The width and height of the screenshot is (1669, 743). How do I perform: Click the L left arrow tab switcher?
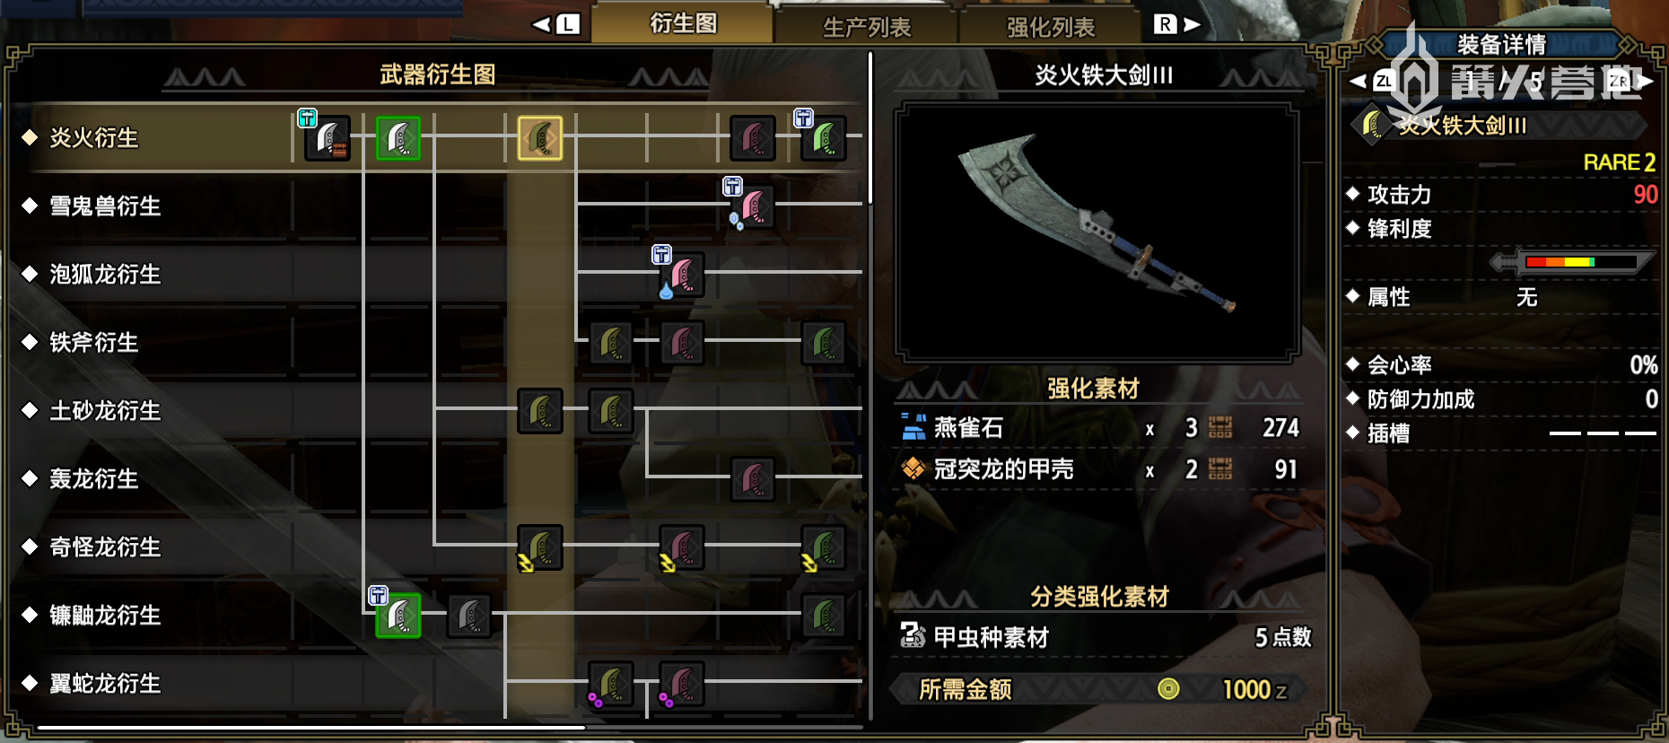click(556, 24)
